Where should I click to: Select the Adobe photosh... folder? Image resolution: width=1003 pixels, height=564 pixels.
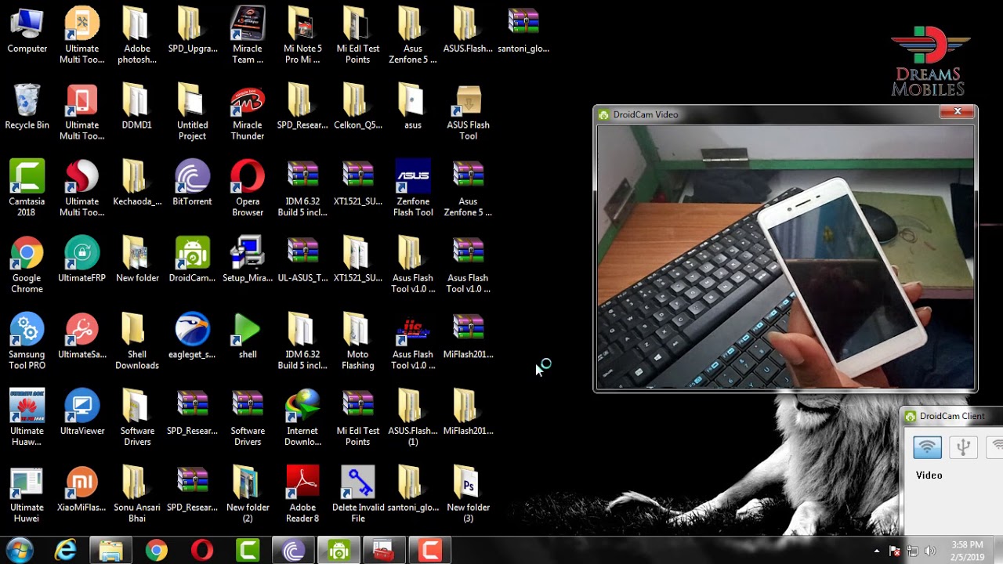coord(137,35)
